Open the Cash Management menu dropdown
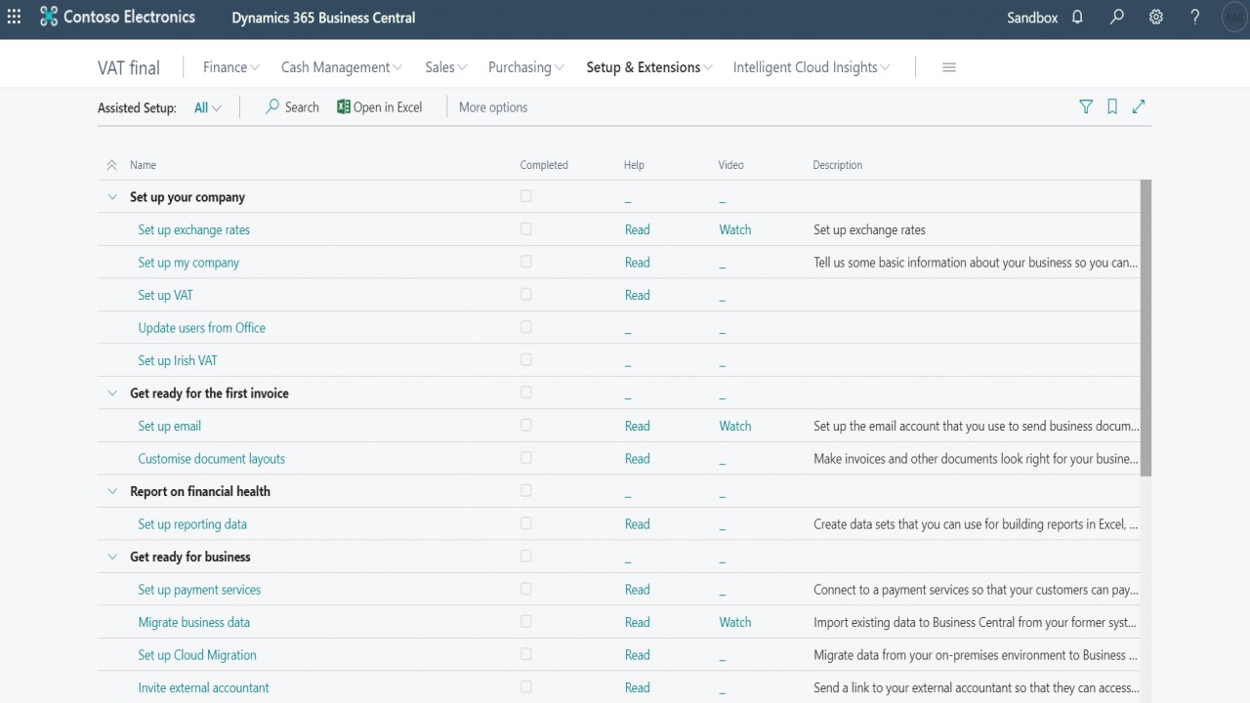The image size is (1250, 703). [x=342, y=67]
